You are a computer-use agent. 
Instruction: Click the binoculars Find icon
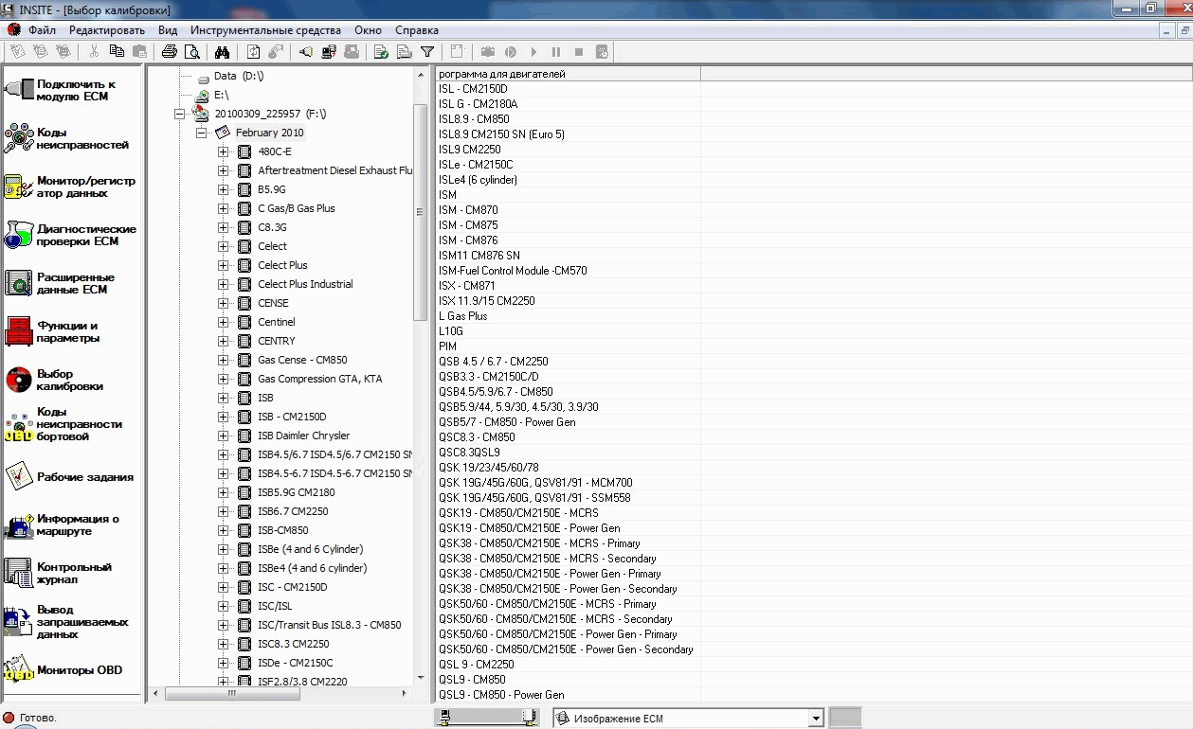click(223, 51)
